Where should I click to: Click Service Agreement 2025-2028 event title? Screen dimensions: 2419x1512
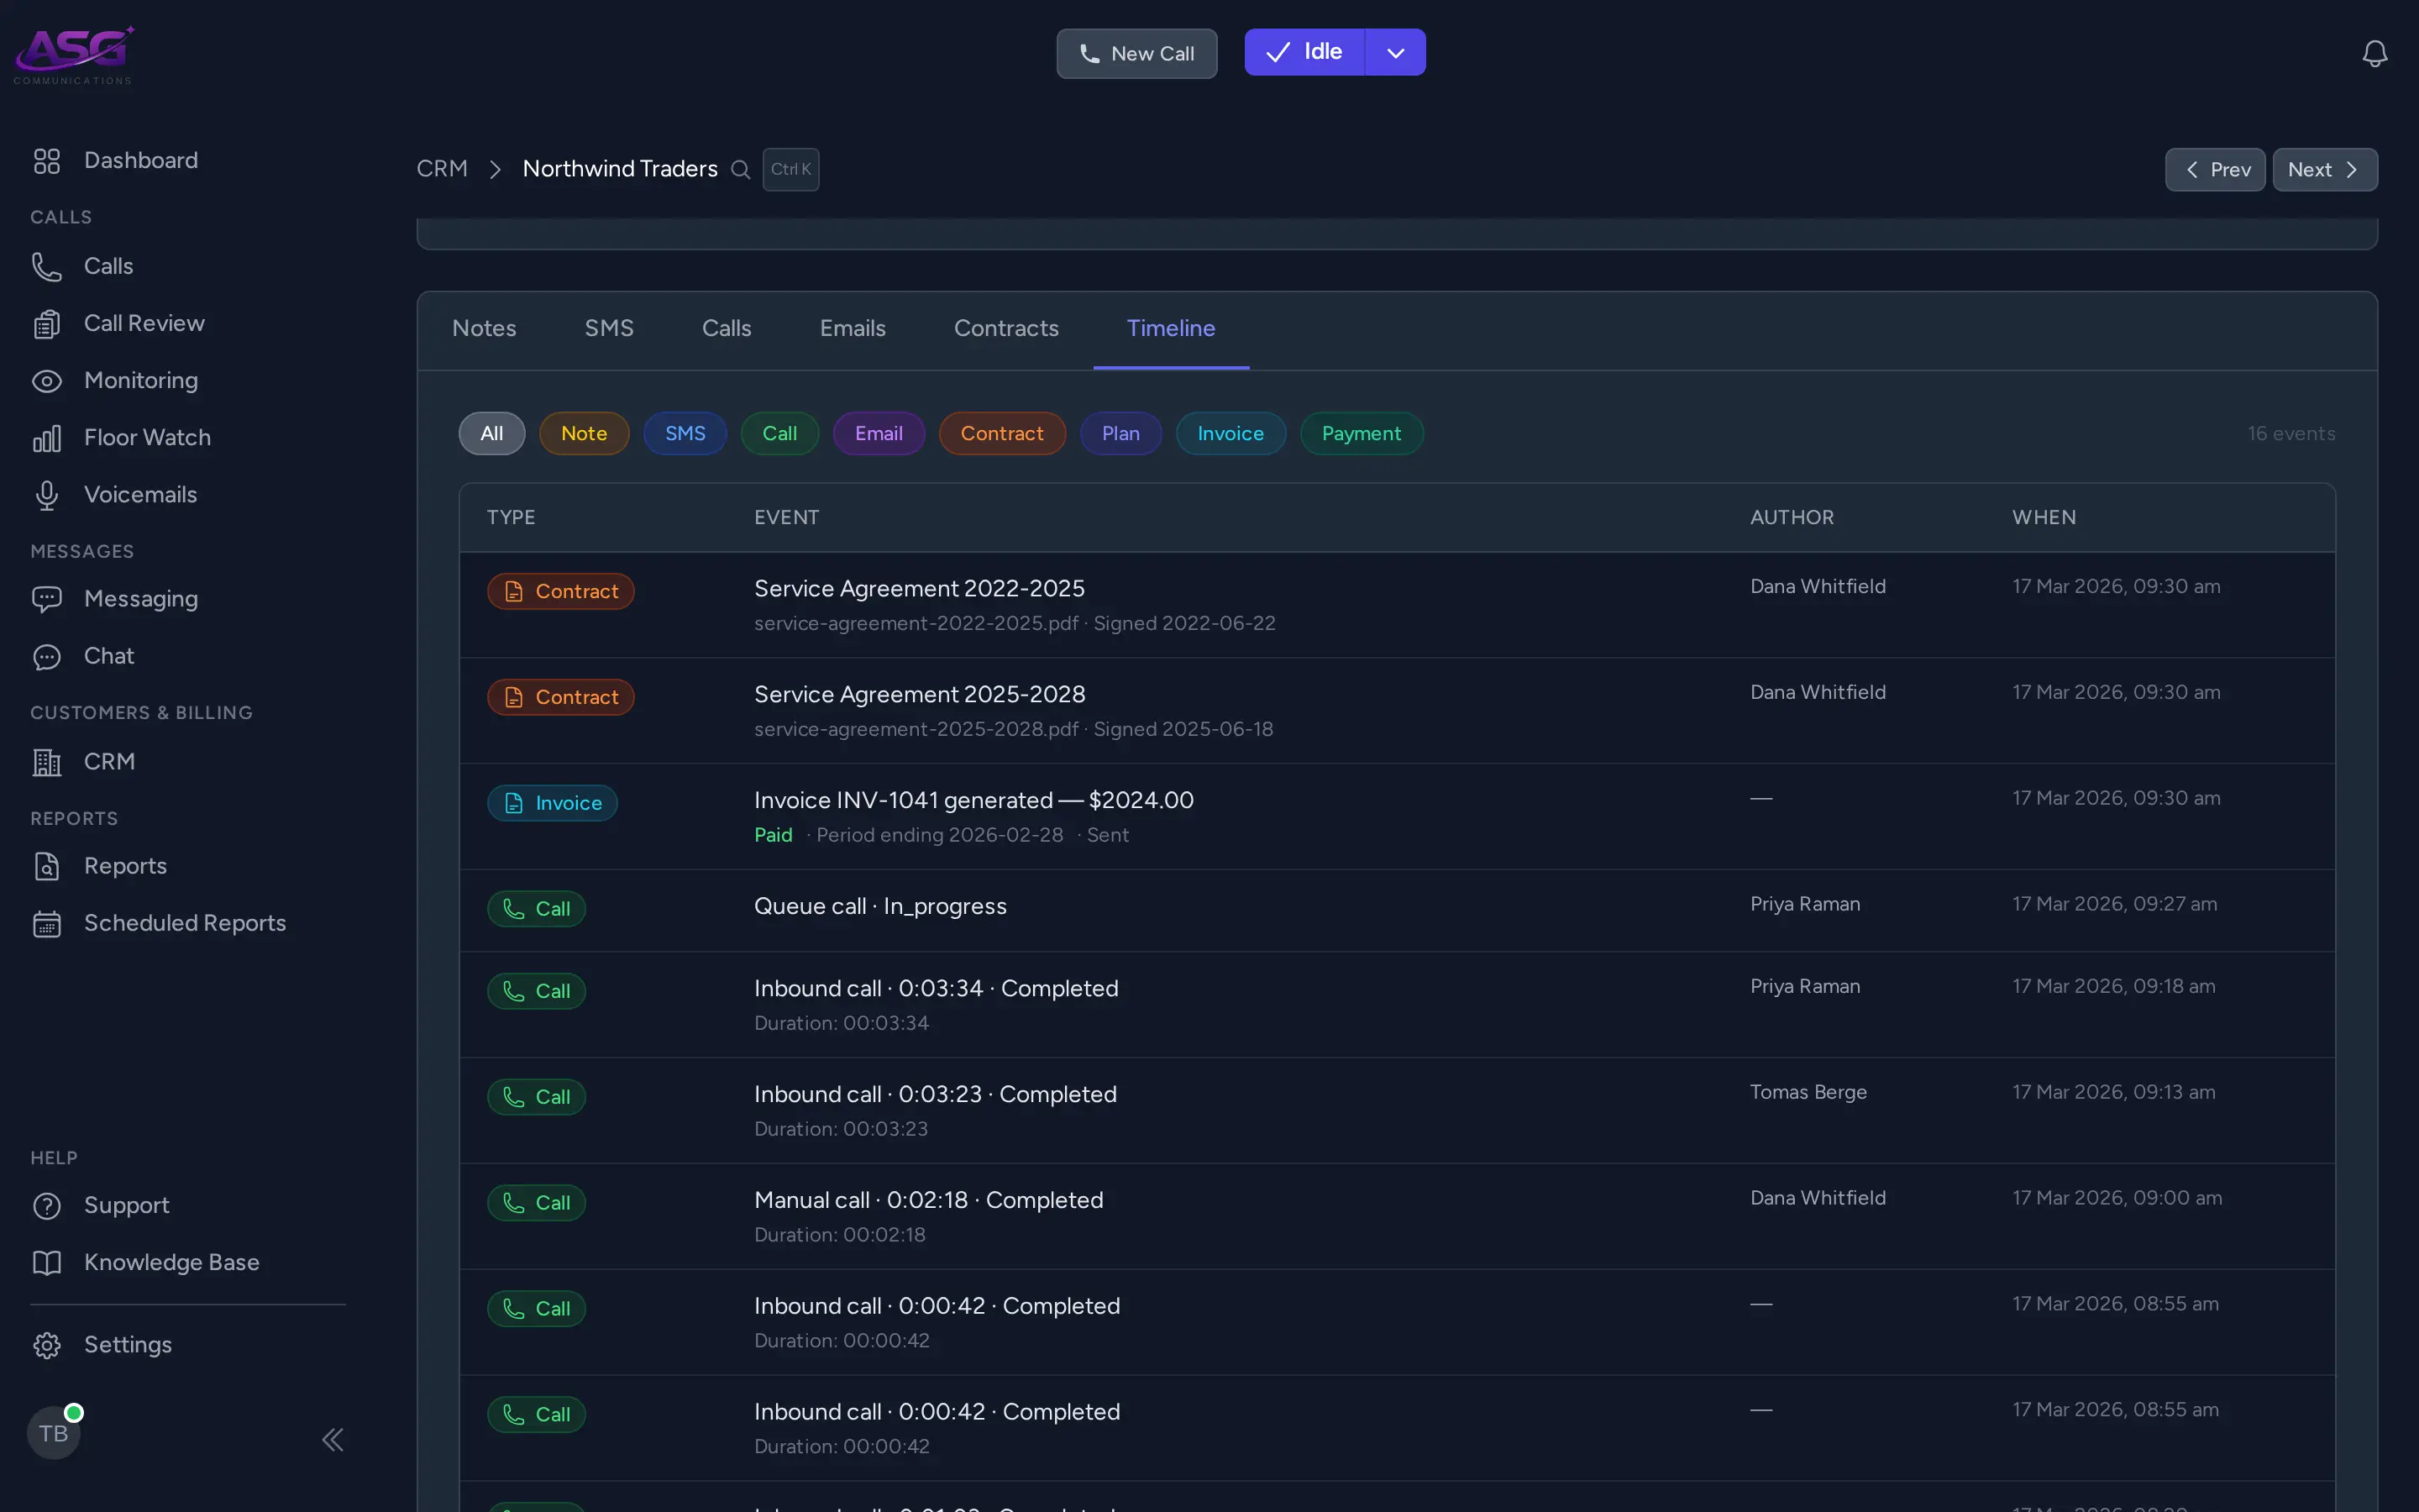[919, 694]
